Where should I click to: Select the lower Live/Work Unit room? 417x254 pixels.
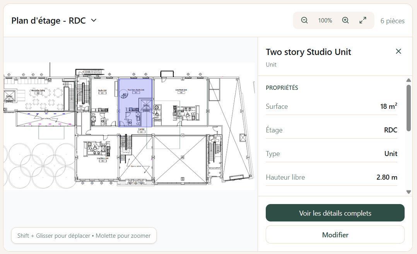click(97, 157)
